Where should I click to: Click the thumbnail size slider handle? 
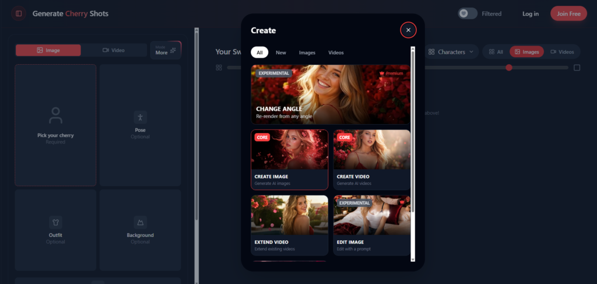[x=508, y=68]
